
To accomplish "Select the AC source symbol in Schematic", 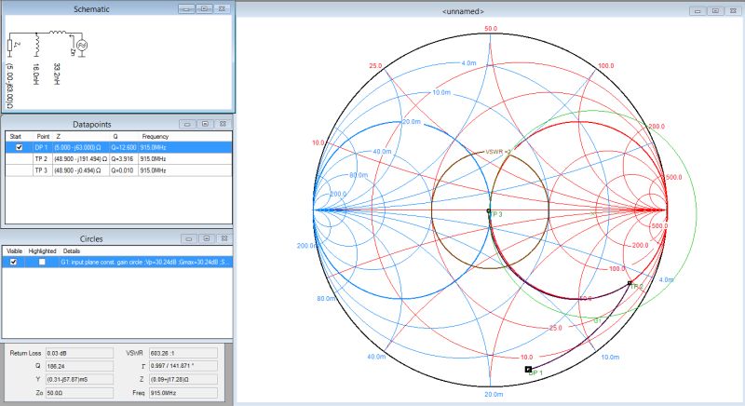I will (82, 45).
